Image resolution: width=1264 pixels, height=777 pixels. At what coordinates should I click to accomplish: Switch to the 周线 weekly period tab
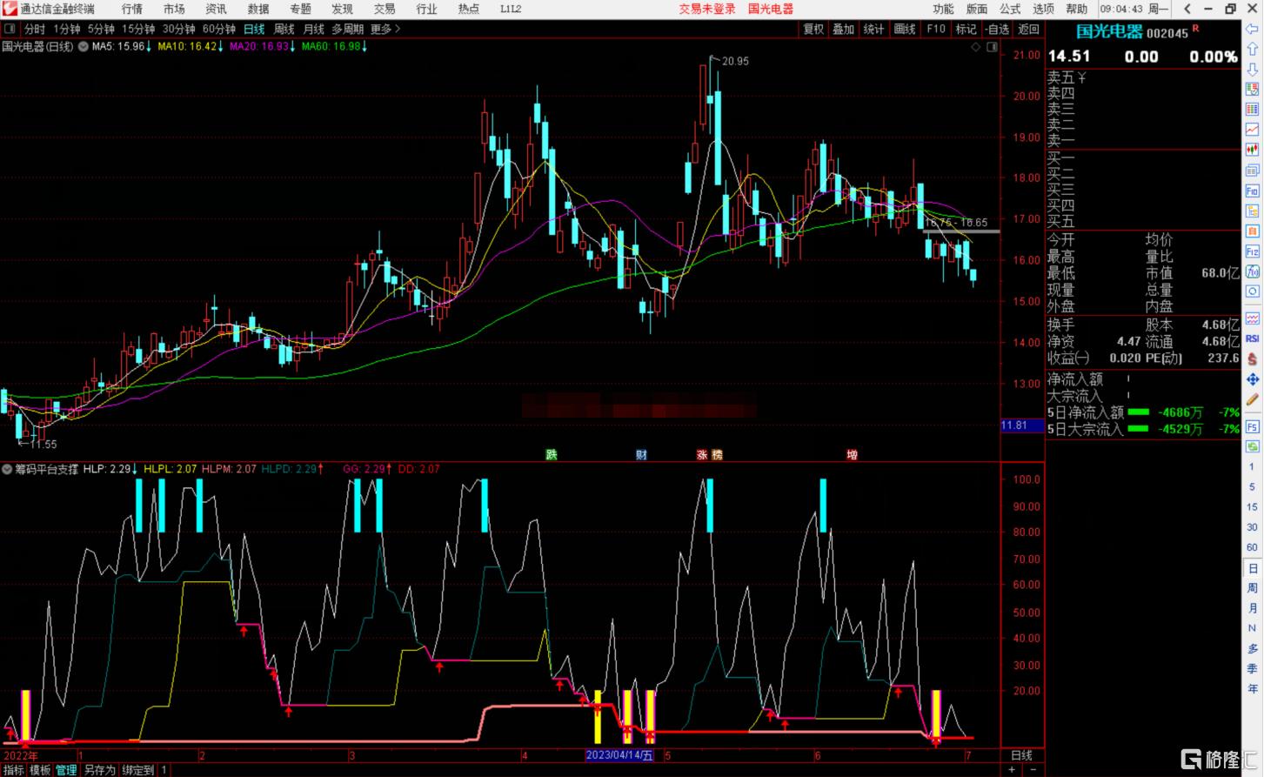tap(284, 29)
